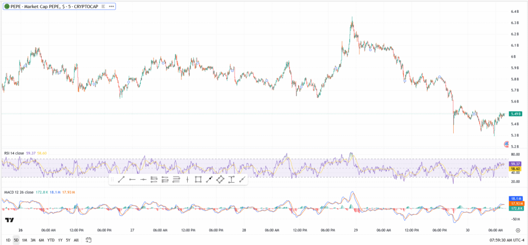Click the 20.00 RSI axis level
This screenshot has height=245, width=528.
[515, 182]
